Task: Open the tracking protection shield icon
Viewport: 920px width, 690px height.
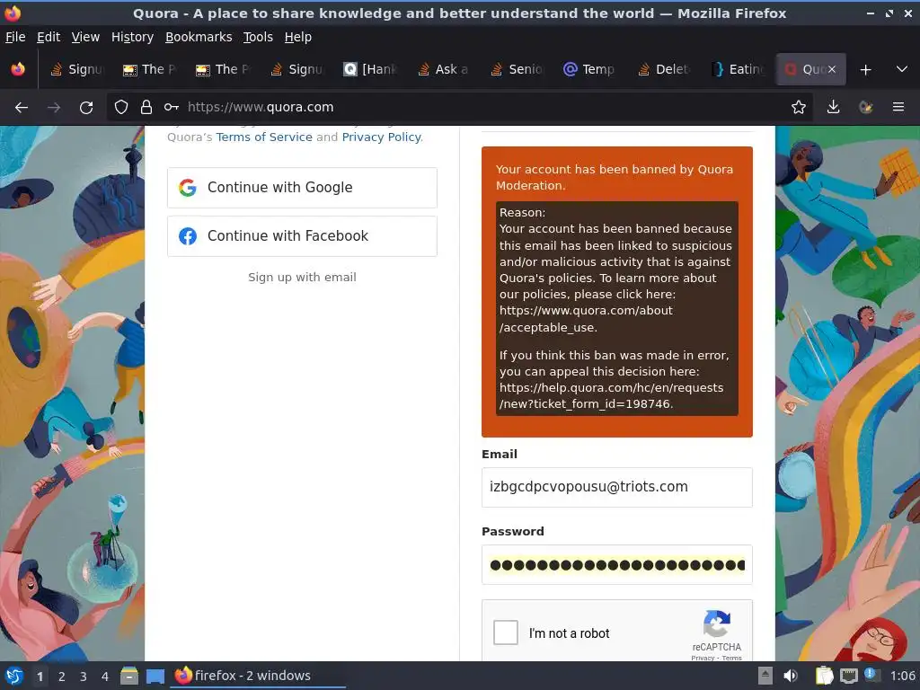Action: tap(121, 107)
